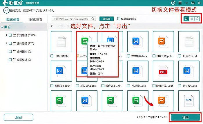Screen dimensions: 203x124
Task: Click the 3周总结.docx file name label
Action: click(88, 85)
